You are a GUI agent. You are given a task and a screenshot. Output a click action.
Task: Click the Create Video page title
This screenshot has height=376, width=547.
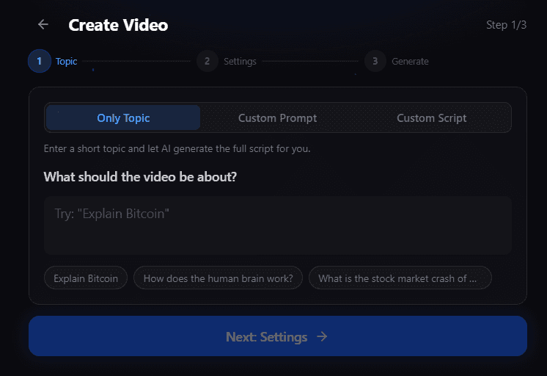point(118,25)
